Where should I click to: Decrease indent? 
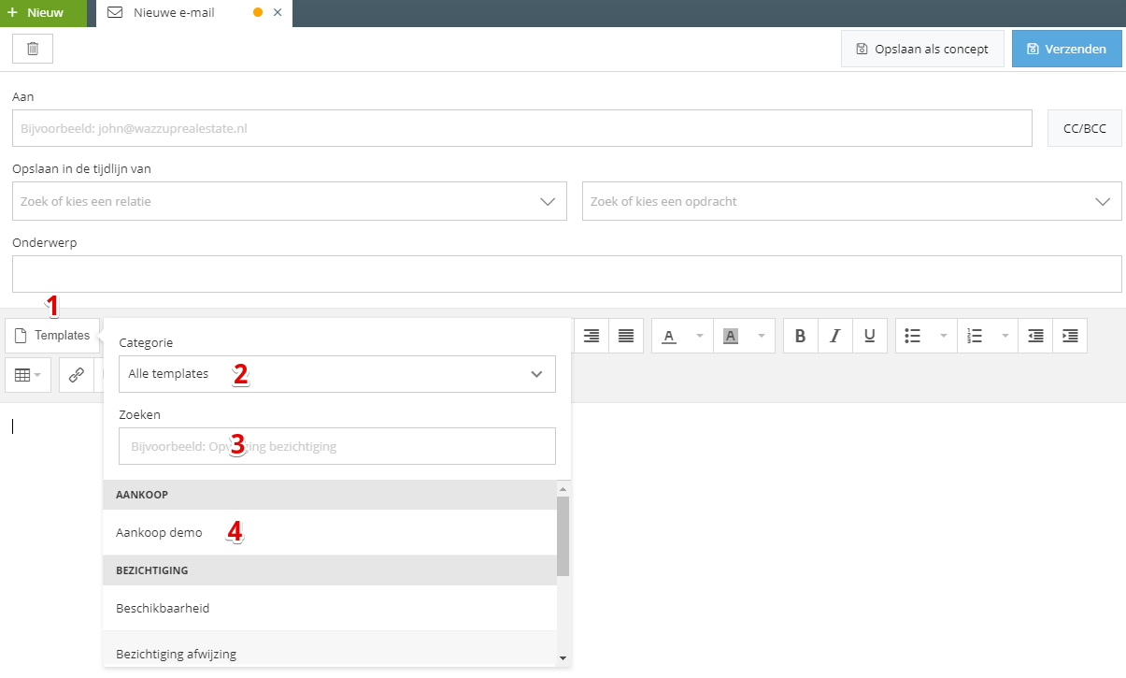(x=1035, y=336)
